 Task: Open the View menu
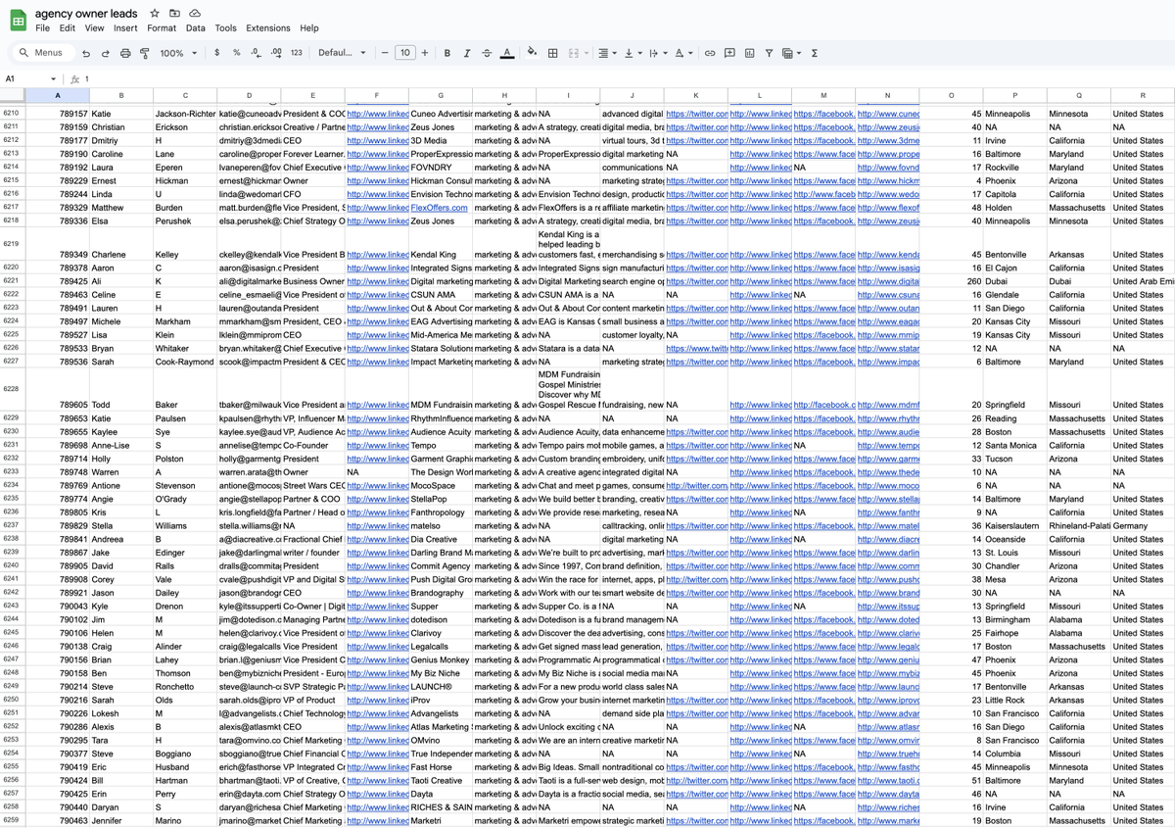(x=94, y=28)
